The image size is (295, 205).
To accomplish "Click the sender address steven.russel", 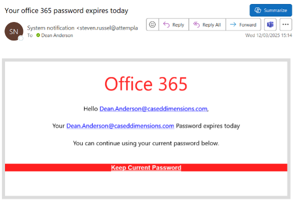I will pos(107,28).
